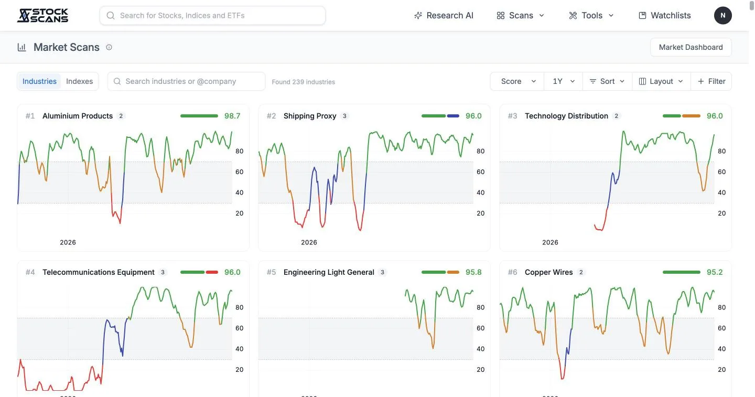Open Technology Distribution industry title
Viewport: 755px width, 397px height.
566,116
